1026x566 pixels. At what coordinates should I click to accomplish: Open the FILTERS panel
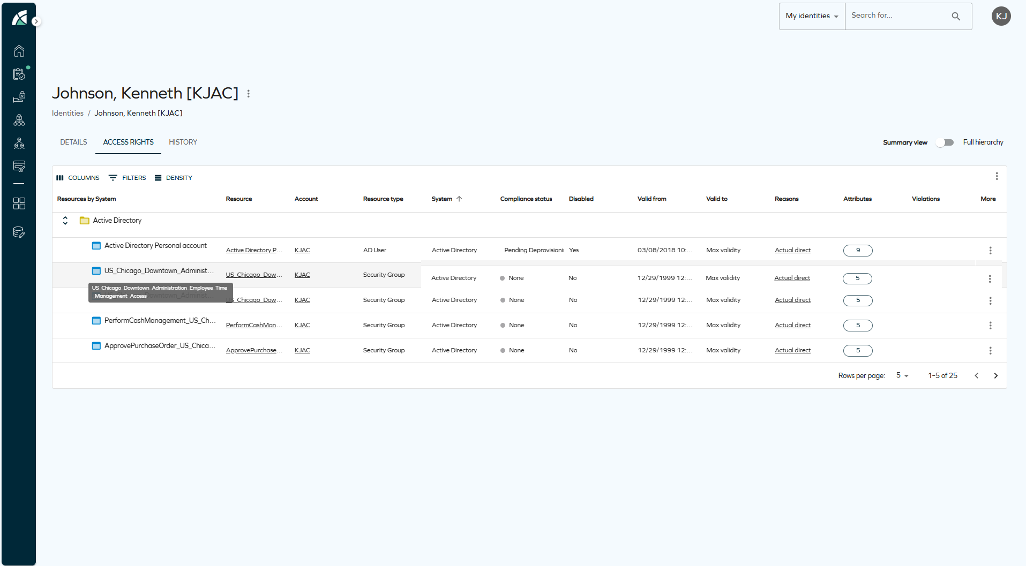click(127, 178)
